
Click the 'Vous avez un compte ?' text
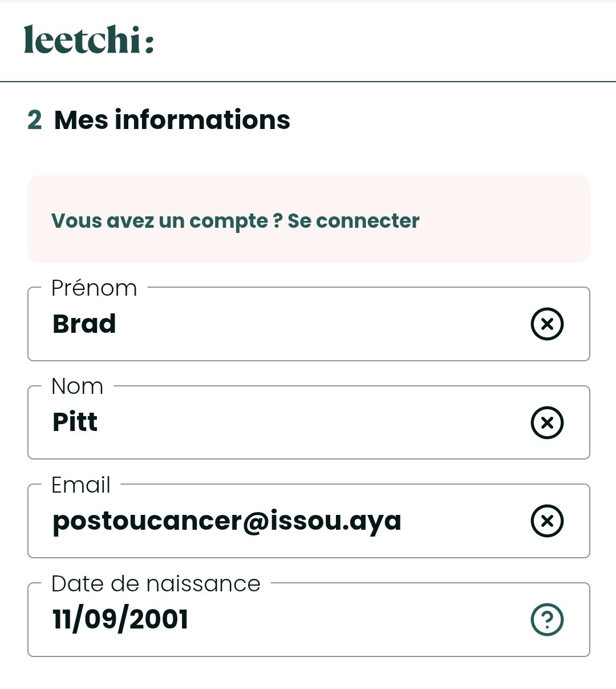point(167,221)
